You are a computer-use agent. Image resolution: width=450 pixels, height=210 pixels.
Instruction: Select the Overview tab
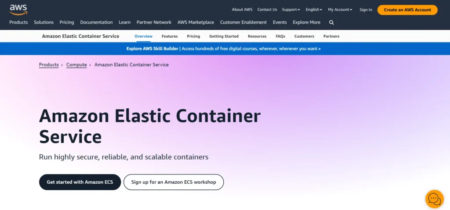pyautogui.click(x=144, y=36)
